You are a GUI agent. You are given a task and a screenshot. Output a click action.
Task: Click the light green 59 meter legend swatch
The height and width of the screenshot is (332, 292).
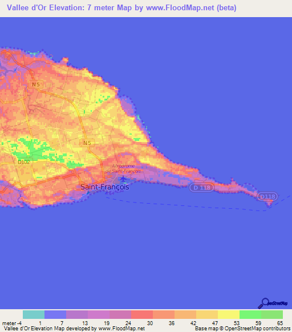pyautogui.click(x=272, y=315)
